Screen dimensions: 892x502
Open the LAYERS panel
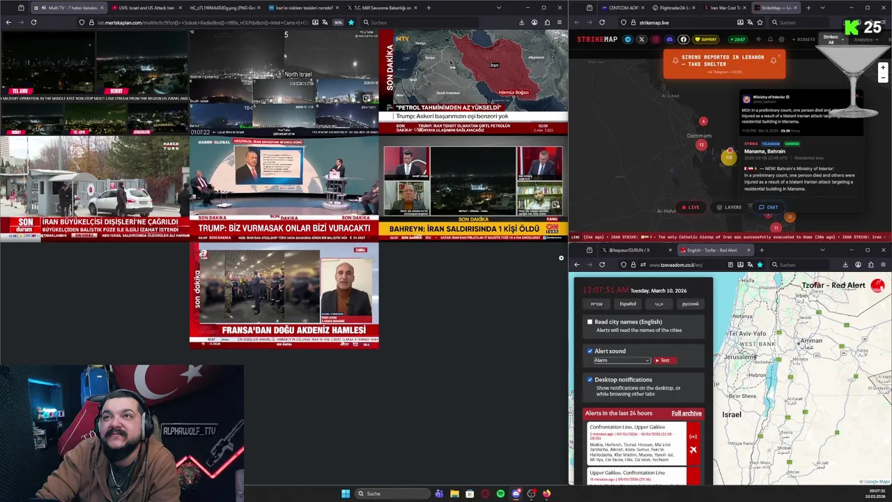pos(729,207)
